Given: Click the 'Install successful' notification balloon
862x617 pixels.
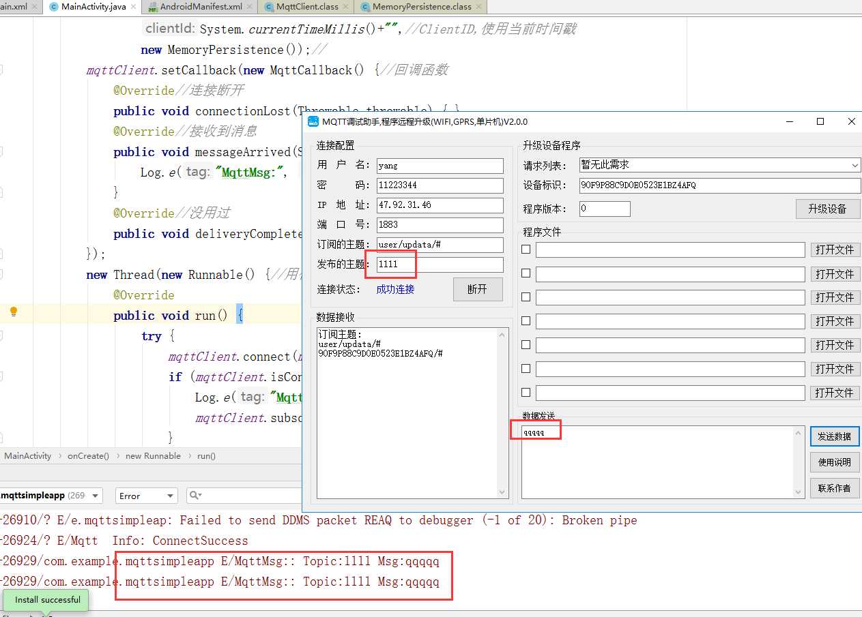Looking at the screenshot, I should (46, 600).
